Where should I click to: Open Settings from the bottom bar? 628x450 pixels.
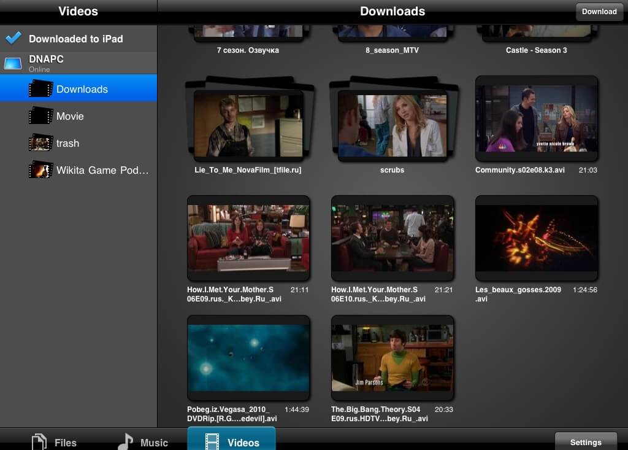tap(586, 441)
